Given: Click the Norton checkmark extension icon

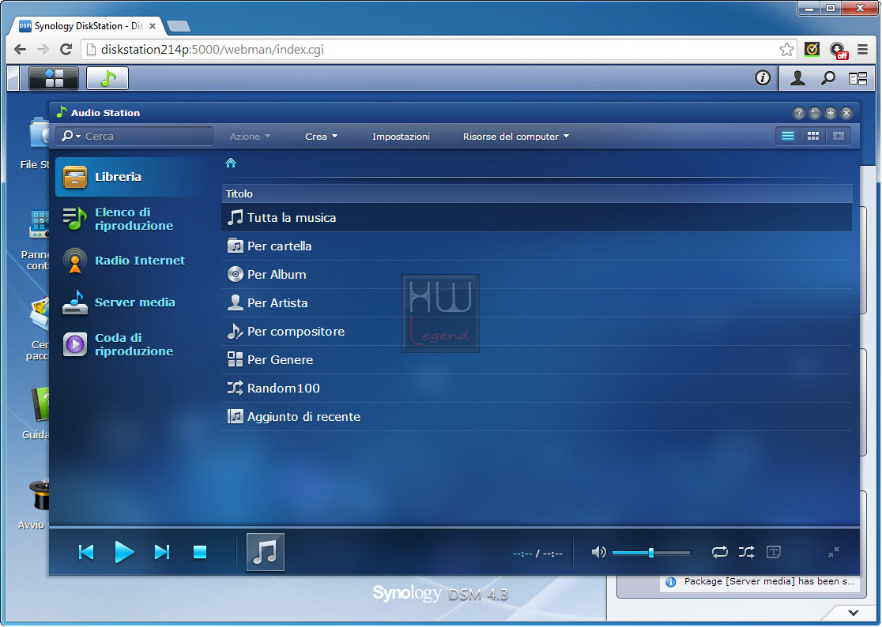Looking at the screenshot, I should 812,50.
